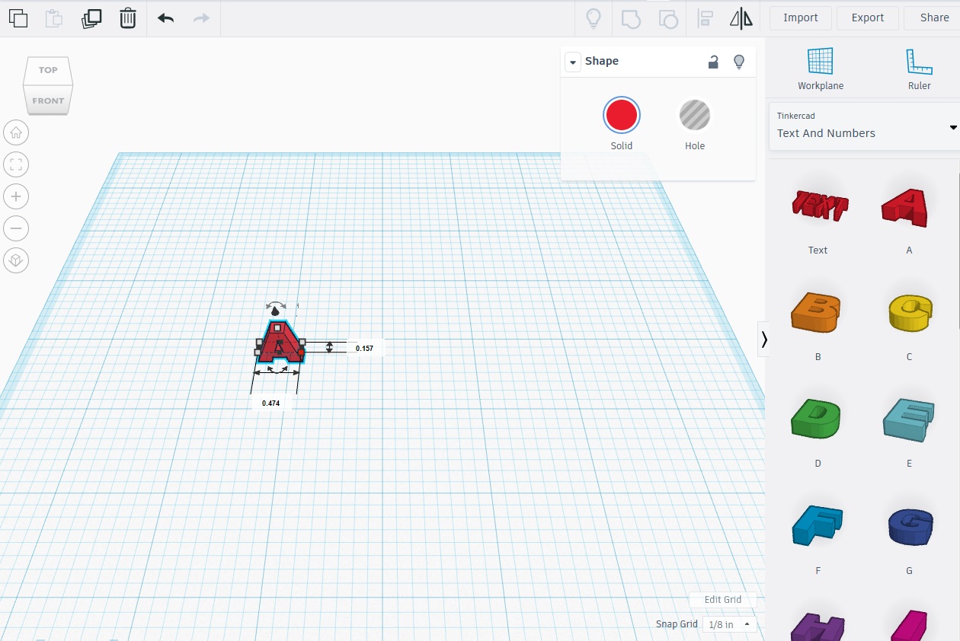Open the Text And Numbers category dropdown
Viewport: 960px width, 641px height.
pos(864,126)
